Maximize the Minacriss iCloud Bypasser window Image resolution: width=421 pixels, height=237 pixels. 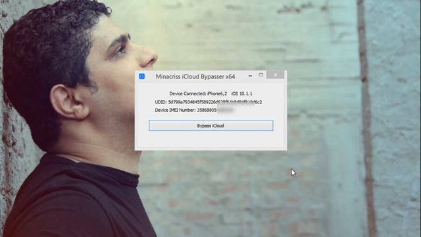(x=261, y=75)
